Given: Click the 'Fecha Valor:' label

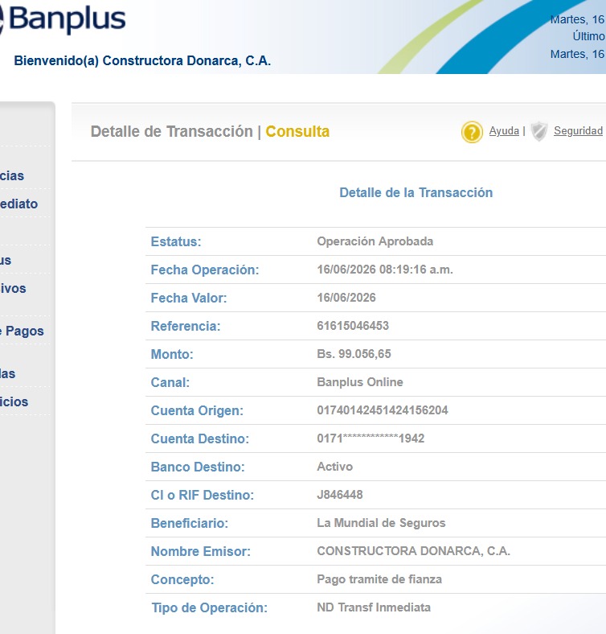Looking at the screenshot, I should (189, 298).
